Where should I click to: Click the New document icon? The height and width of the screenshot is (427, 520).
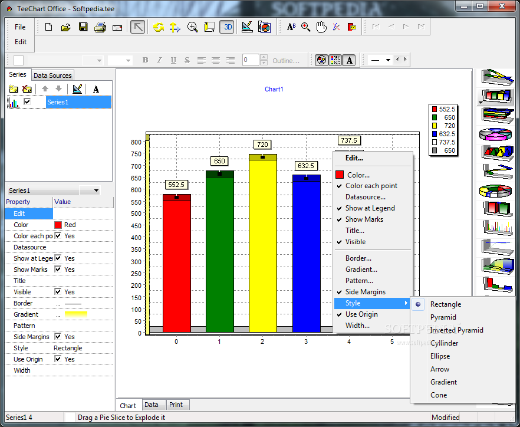[48, 27]
